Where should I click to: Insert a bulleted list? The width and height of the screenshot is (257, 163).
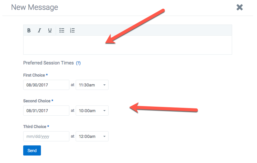click(62, 30)
